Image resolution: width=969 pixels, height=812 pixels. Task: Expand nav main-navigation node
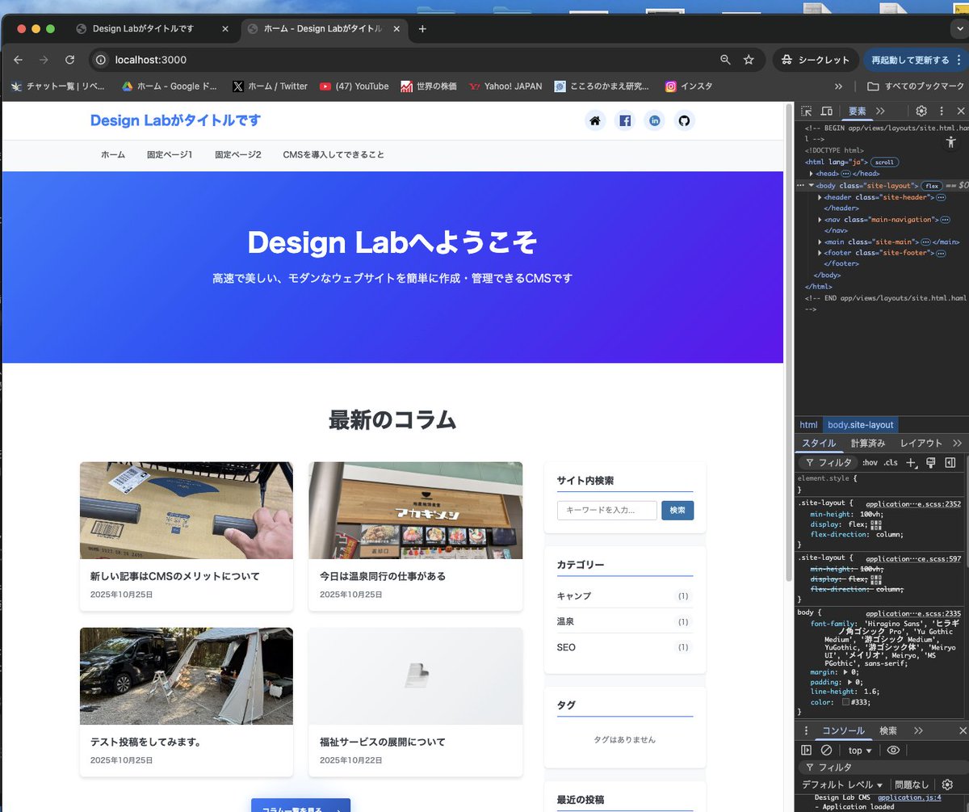click(x=820, y=220)
